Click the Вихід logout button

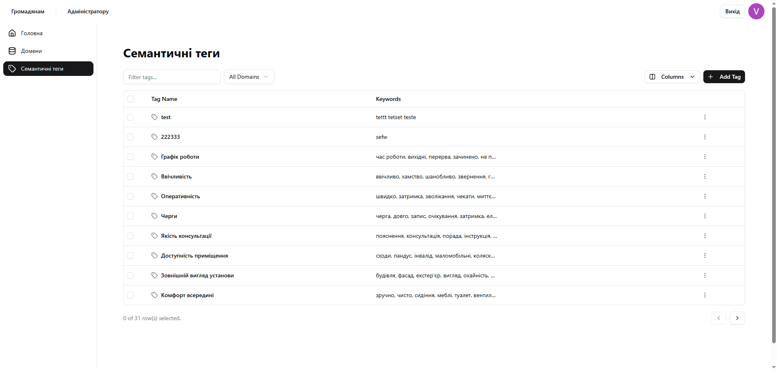[x=732, y=11]
